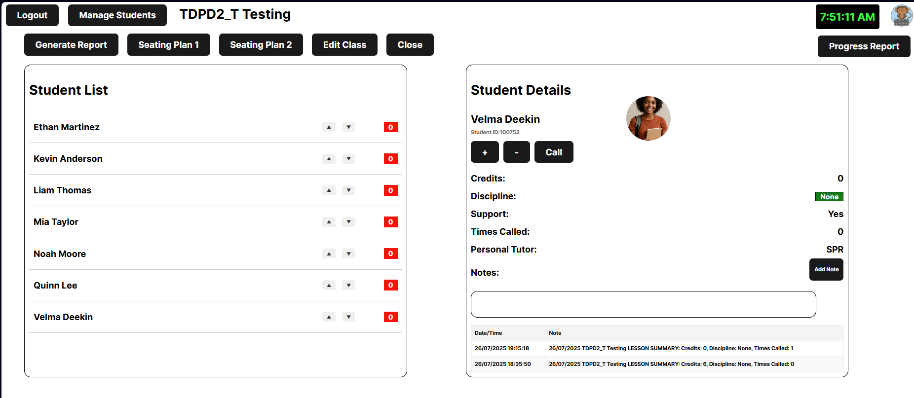Move Ethan Martinez down the list
Viewport: 914px width, 398px height.
(x=348, y=127)
